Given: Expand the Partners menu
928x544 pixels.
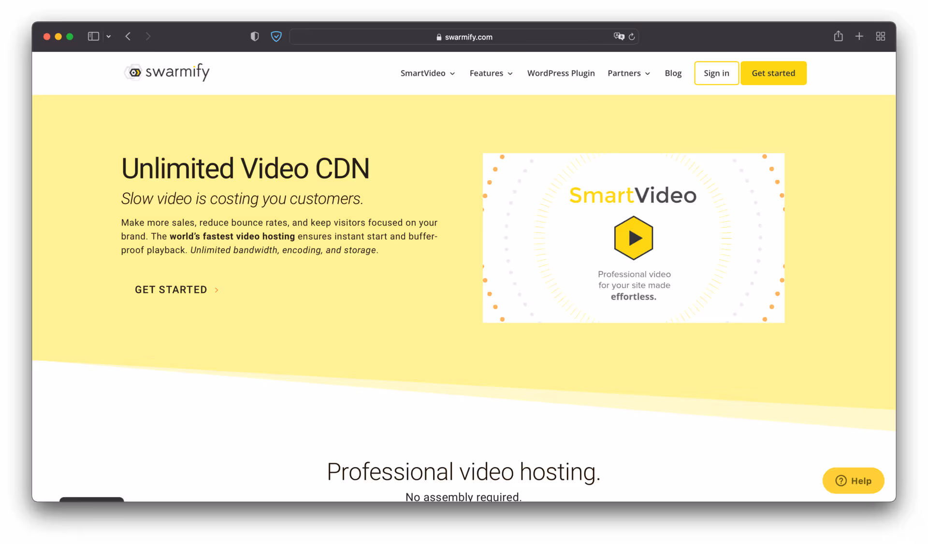Looking at the screenshot, I should 629,73.
